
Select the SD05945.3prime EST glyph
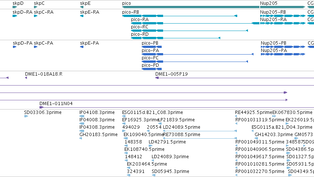(153, 175)
